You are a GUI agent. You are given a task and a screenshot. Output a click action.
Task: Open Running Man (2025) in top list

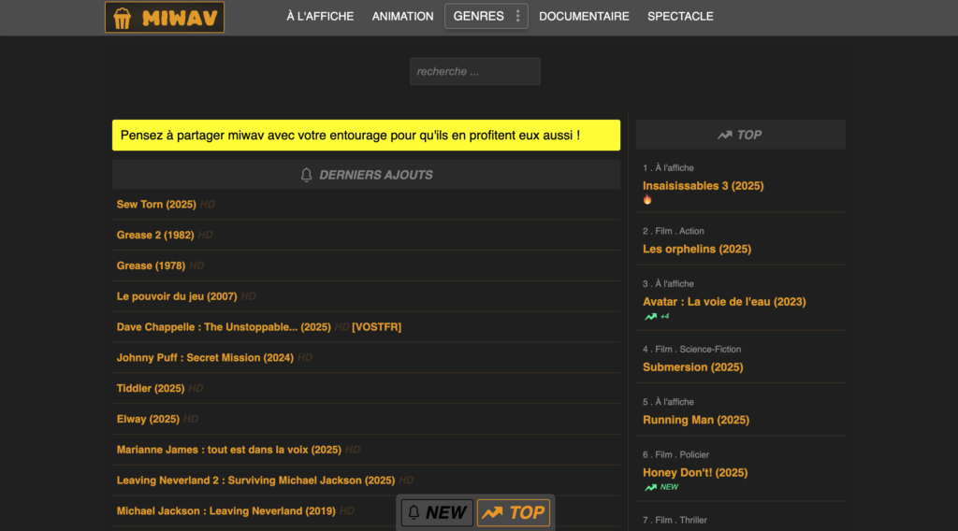tap(695, 420)
